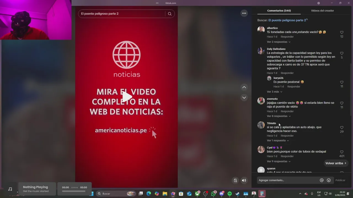Click the @ mention icon in comment box
Screen dimensions: 353x198
[x=322, y=180]
